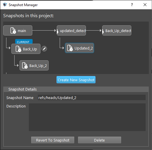The image size is (152, 150).
Task: Click inside the Description text area
Action: tap(87, 117)
